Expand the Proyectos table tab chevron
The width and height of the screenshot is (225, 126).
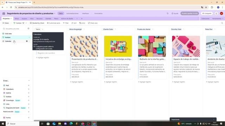(11, 19)
